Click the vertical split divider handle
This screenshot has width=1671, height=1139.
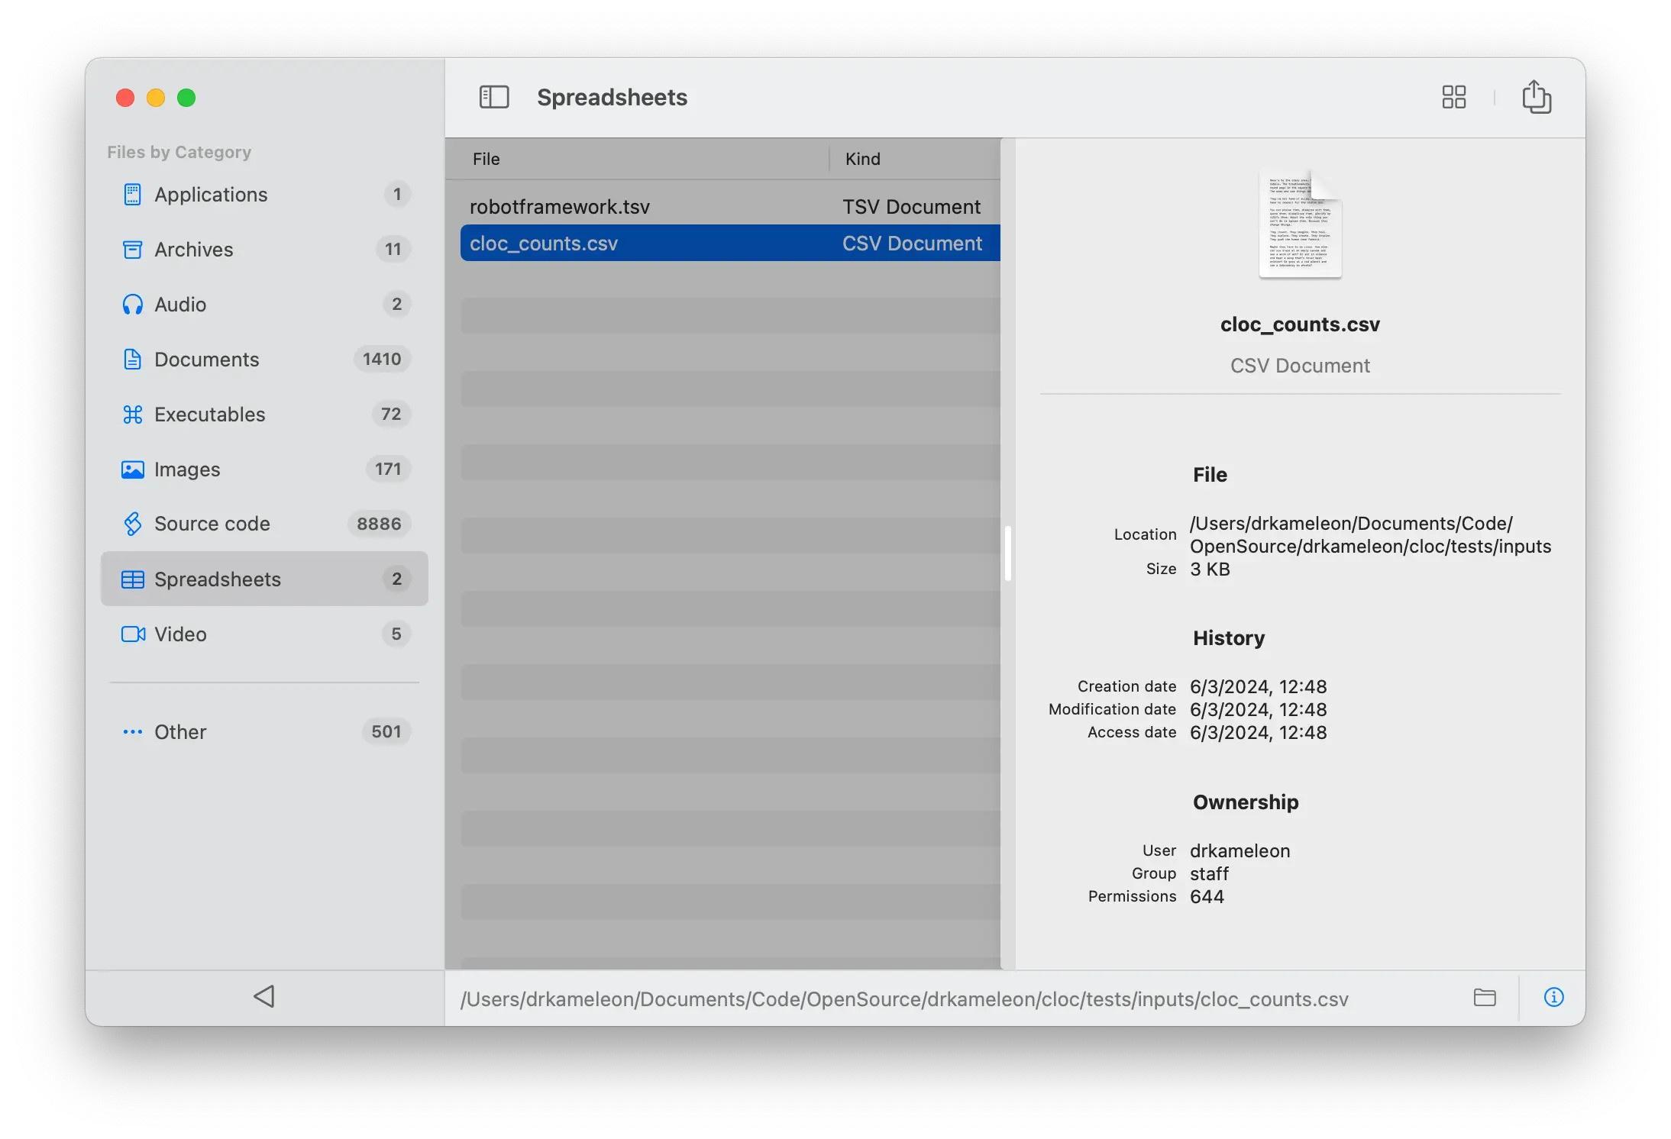1008,553
